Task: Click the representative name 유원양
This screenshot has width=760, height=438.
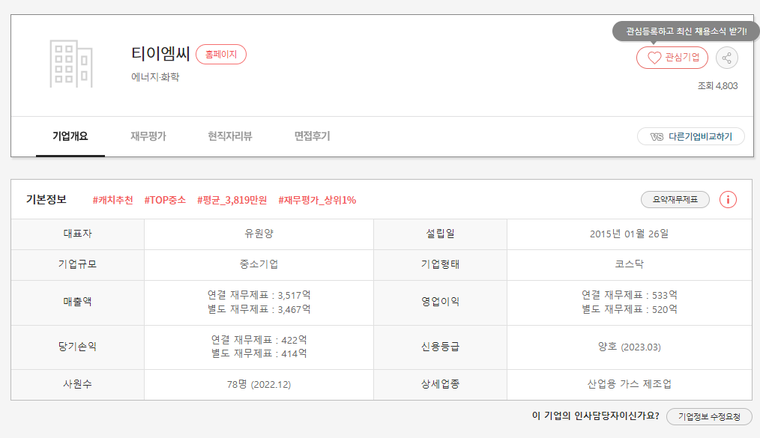Action: (259, 234)
